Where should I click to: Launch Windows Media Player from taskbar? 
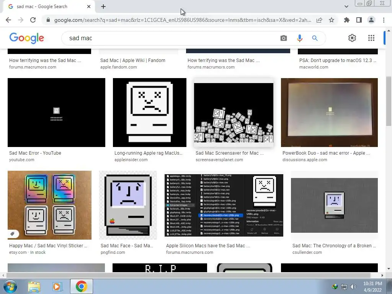point(57,286)
